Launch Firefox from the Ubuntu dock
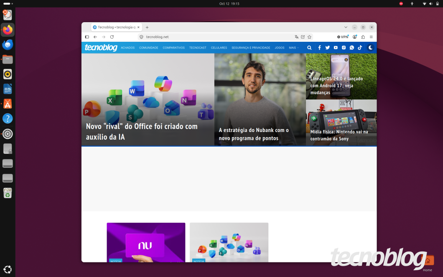The height and width of the screenshot is (277, 443). click(x=8, y=30)
